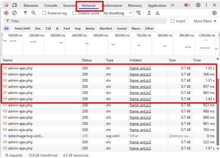Filter requests by Font type
The width and height of the screenshot is (220, 158).
pyautogui.click(x=67, y=28)
